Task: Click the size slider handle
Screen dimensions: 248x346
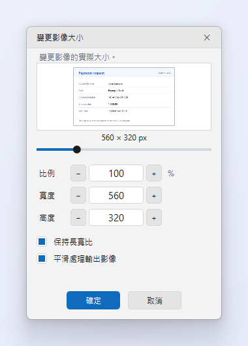Action: 77,149
